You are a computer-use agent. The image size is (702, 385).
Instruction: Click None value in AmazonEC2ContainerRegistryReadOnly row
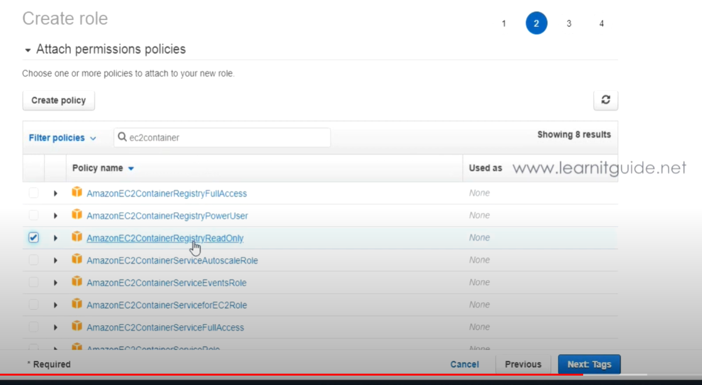(479, 237)
